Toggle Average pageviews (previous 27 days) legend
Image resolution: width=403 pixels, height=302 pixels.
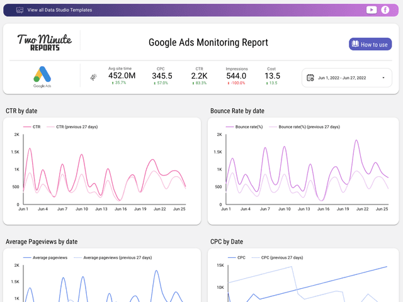tap(113, 257)
